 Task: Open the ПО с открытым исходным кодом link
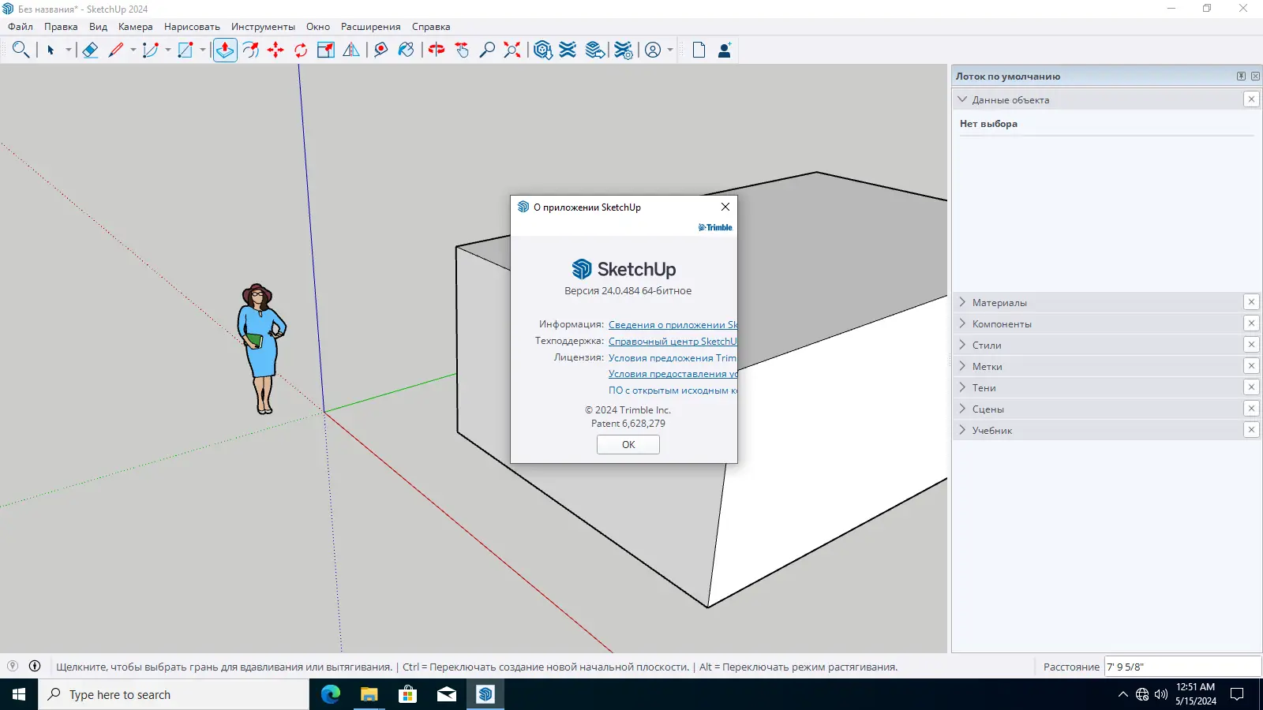click(x=673, y=390)
